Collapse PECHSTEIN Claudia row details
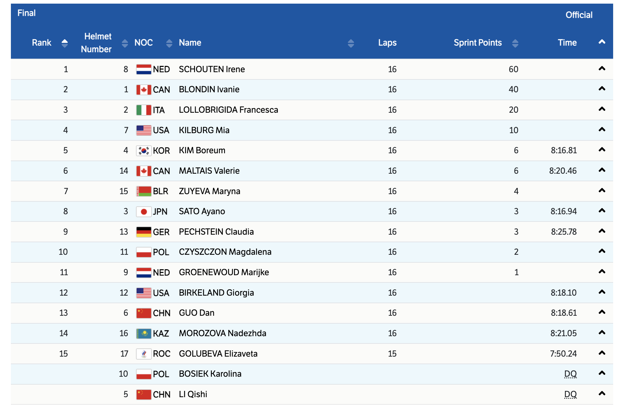 tap(602, 231)
